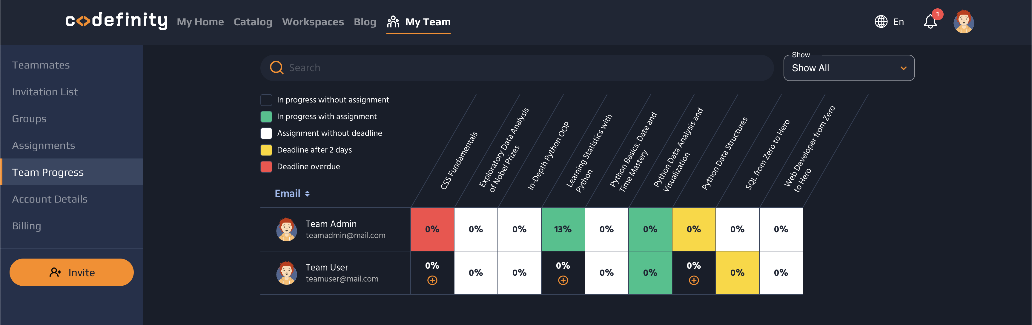Image resolution: width=1032 pixels, height=325 pixels.
Task: Click the Codefinity logo
Action: [116, 21]
